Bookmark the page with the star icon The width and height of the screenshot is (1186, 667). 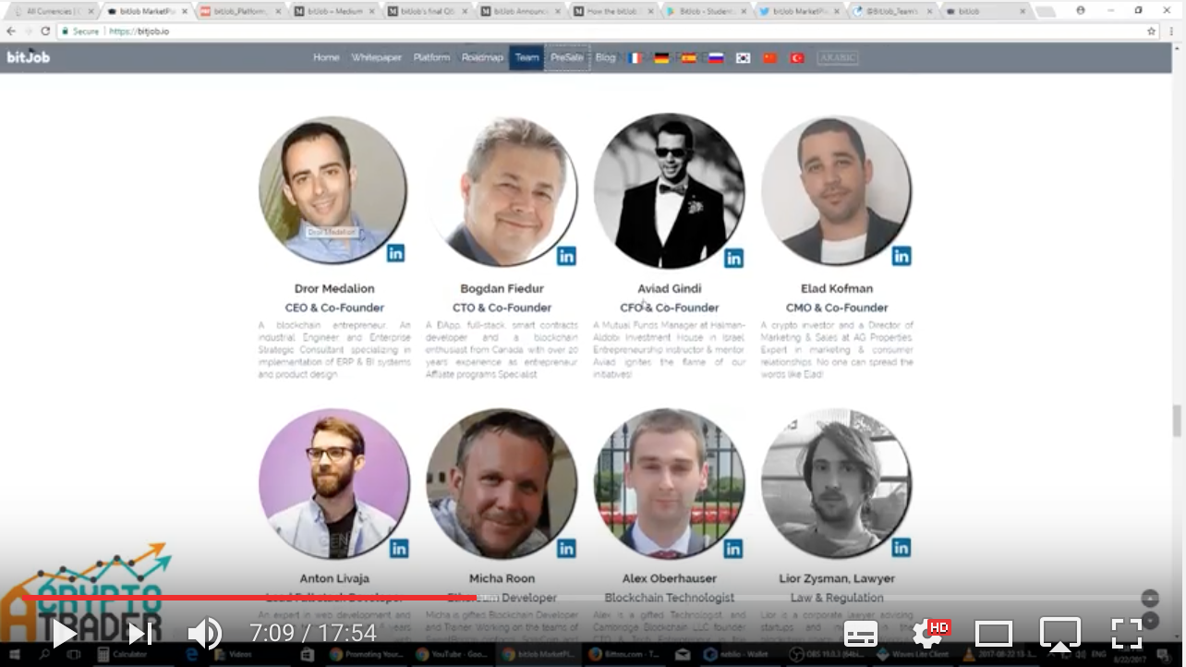click(1151, 30)
